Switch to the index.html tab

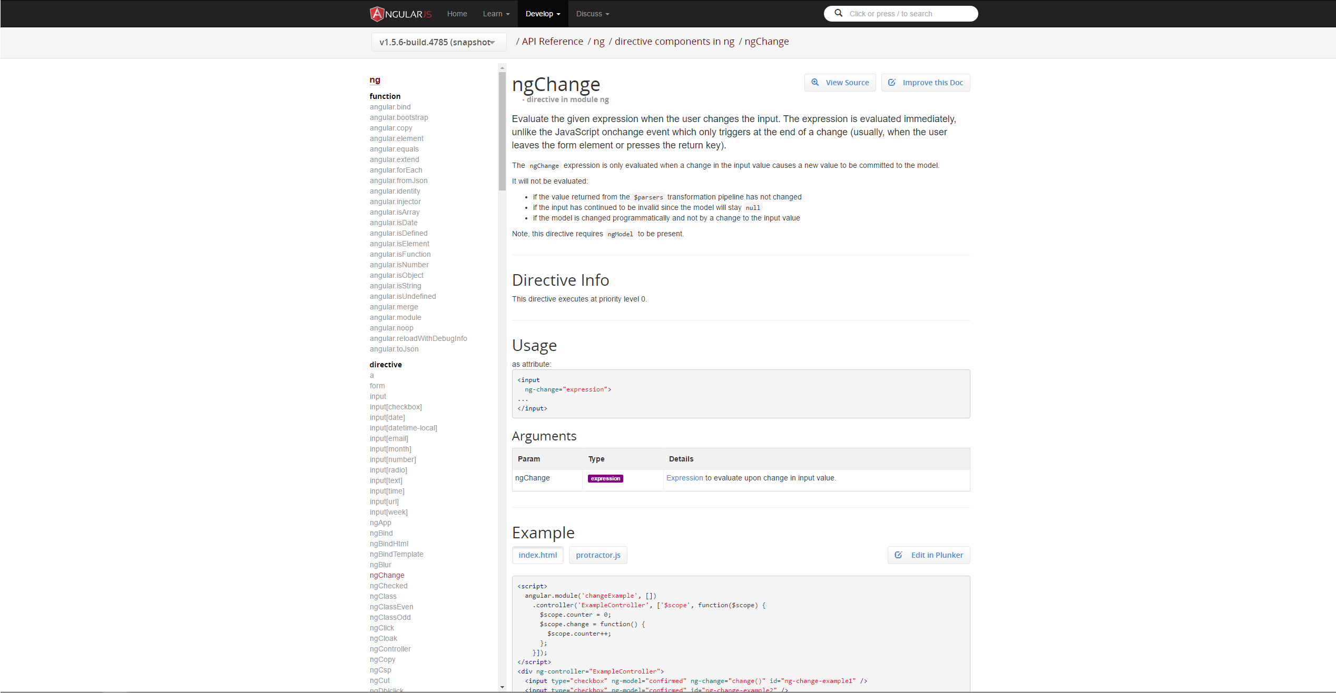click(537, 555)
